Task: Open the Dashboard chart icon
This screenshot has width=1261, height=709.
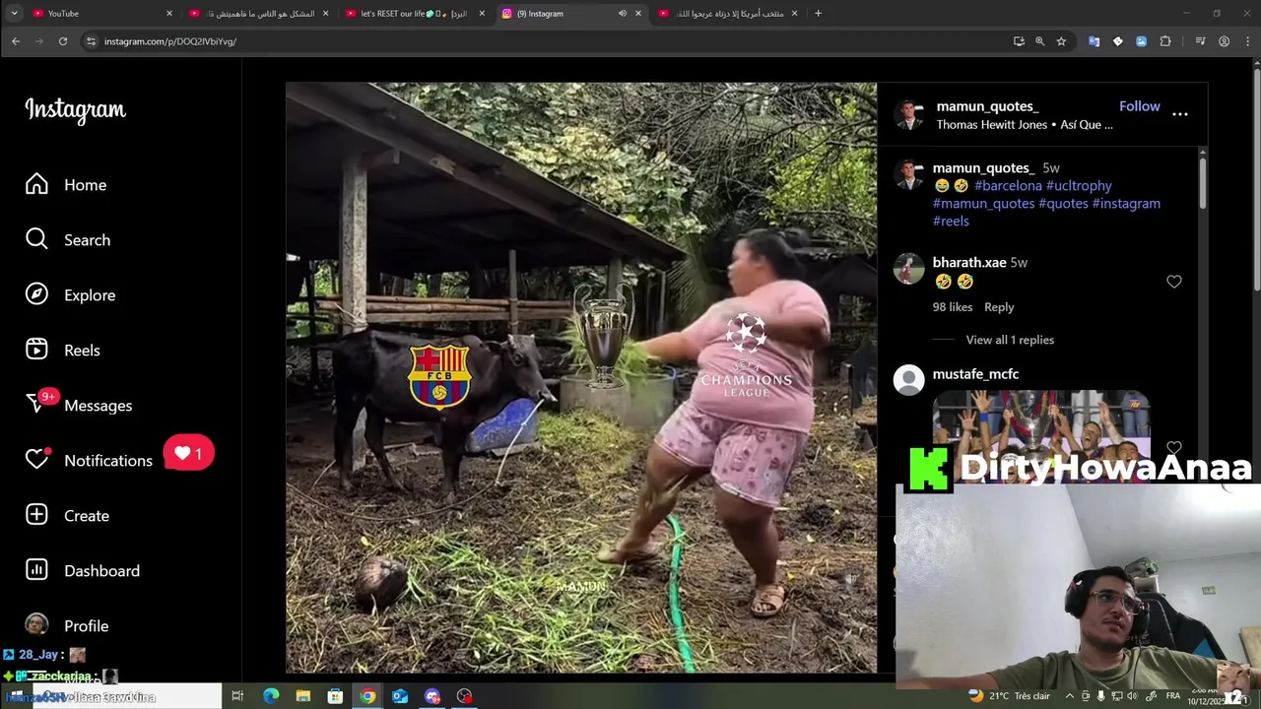Action: coord(36,570)
